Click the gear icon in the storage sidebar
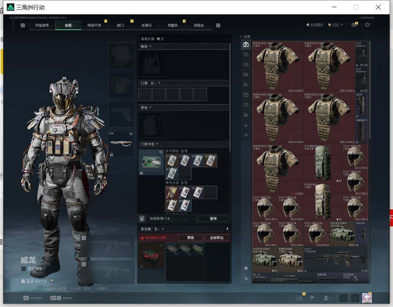The height and width of the screenshot is (307, 393). (x=246, y=135)
